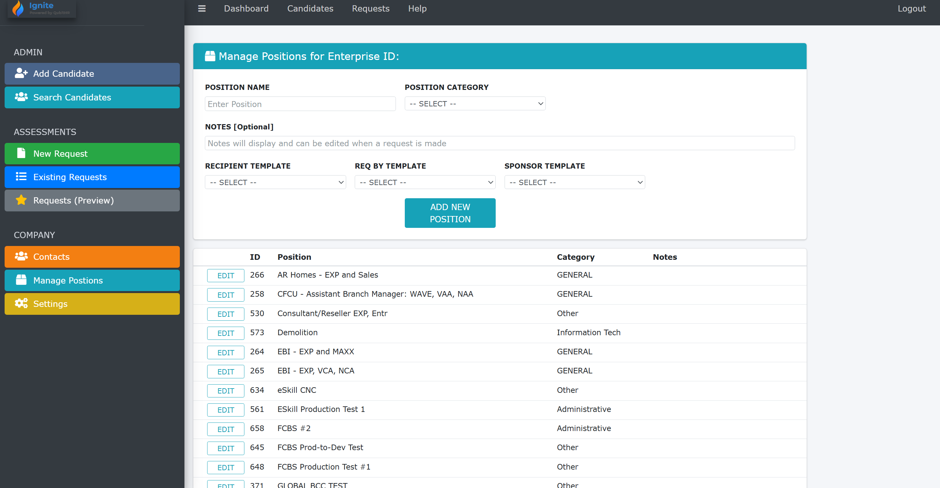Edit position 265 EBI - EXP, VCA, NCA

tap(226, 371)
